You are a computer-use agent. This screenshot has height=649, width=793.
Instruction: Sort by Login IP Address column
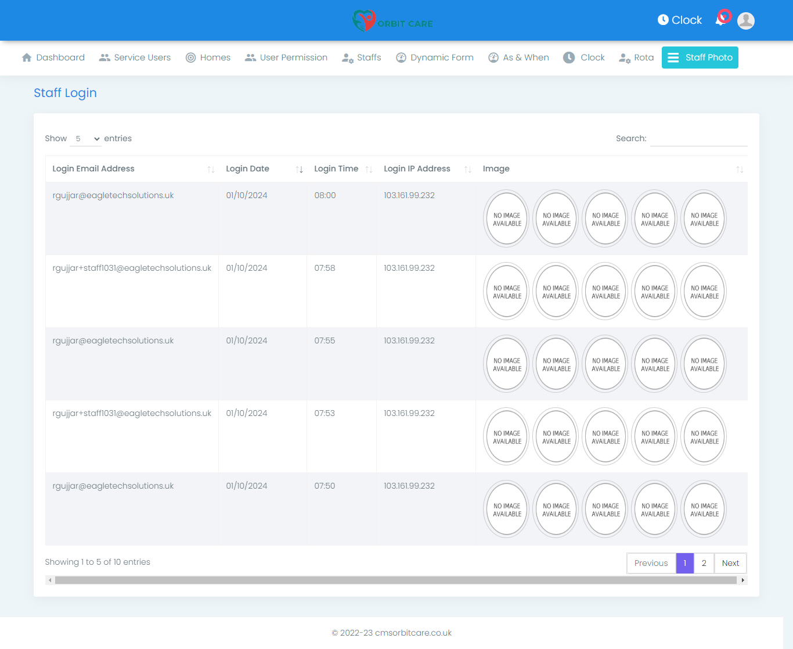(x=417, y=168)
